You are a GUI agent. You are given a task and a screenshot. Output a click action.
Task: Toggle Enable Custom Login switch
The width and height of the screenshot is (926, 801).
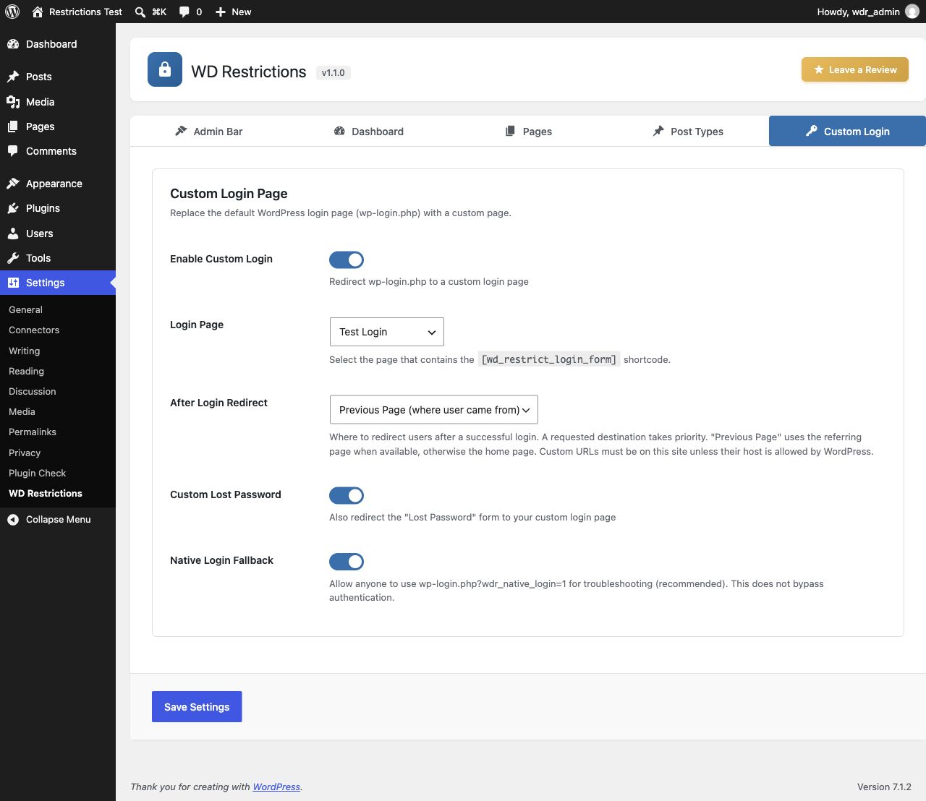click(347, 260)
